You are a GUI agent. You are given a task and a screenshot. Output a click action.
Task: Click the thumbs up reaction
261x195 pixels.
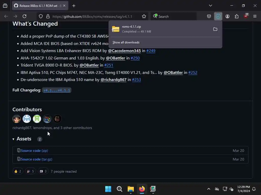coord(18,171)
